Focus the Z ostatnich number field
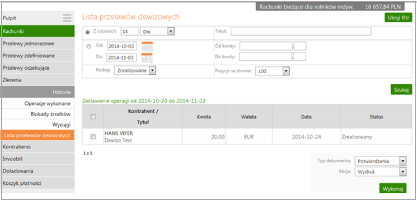Viewport: 417px width, 201px height. pos(130,32)
